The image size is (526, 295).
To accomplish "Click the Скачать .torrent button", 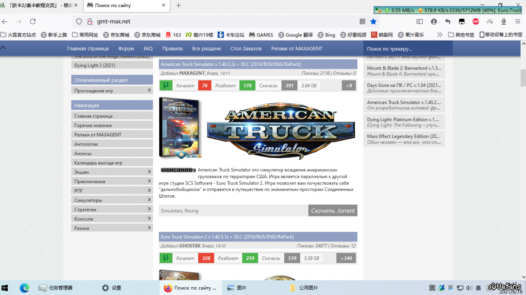I will 333,211.
